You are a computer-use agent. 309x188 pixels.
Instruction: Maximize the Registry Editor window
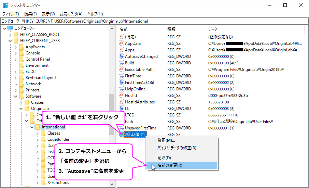point(285,5)
